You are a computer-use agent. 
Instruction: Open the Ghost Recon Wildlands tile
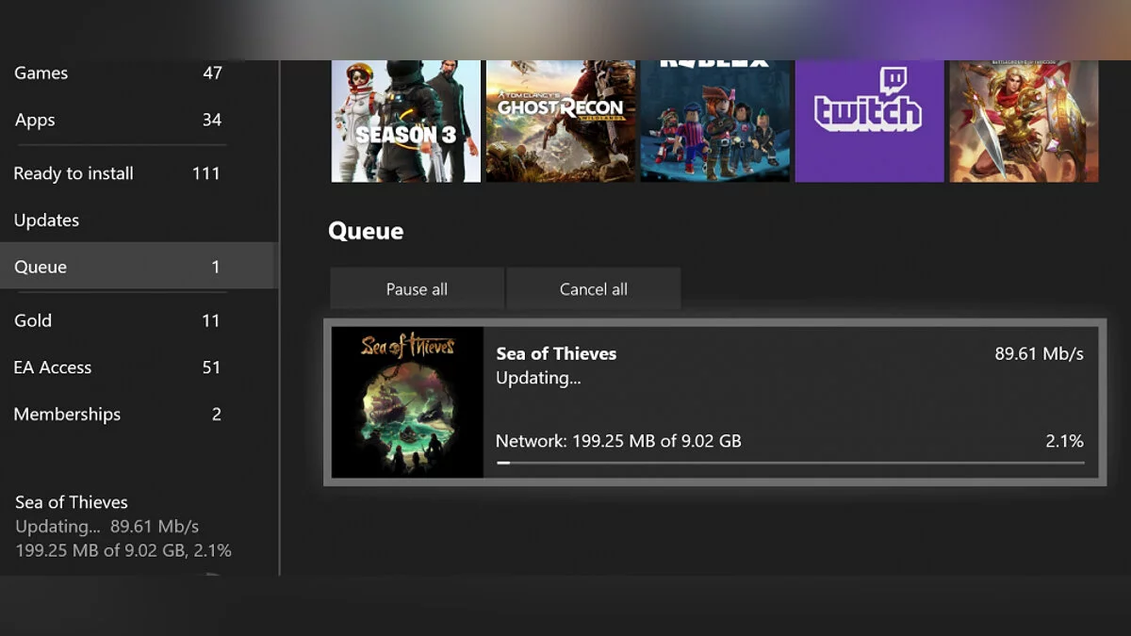coord(561,121)
